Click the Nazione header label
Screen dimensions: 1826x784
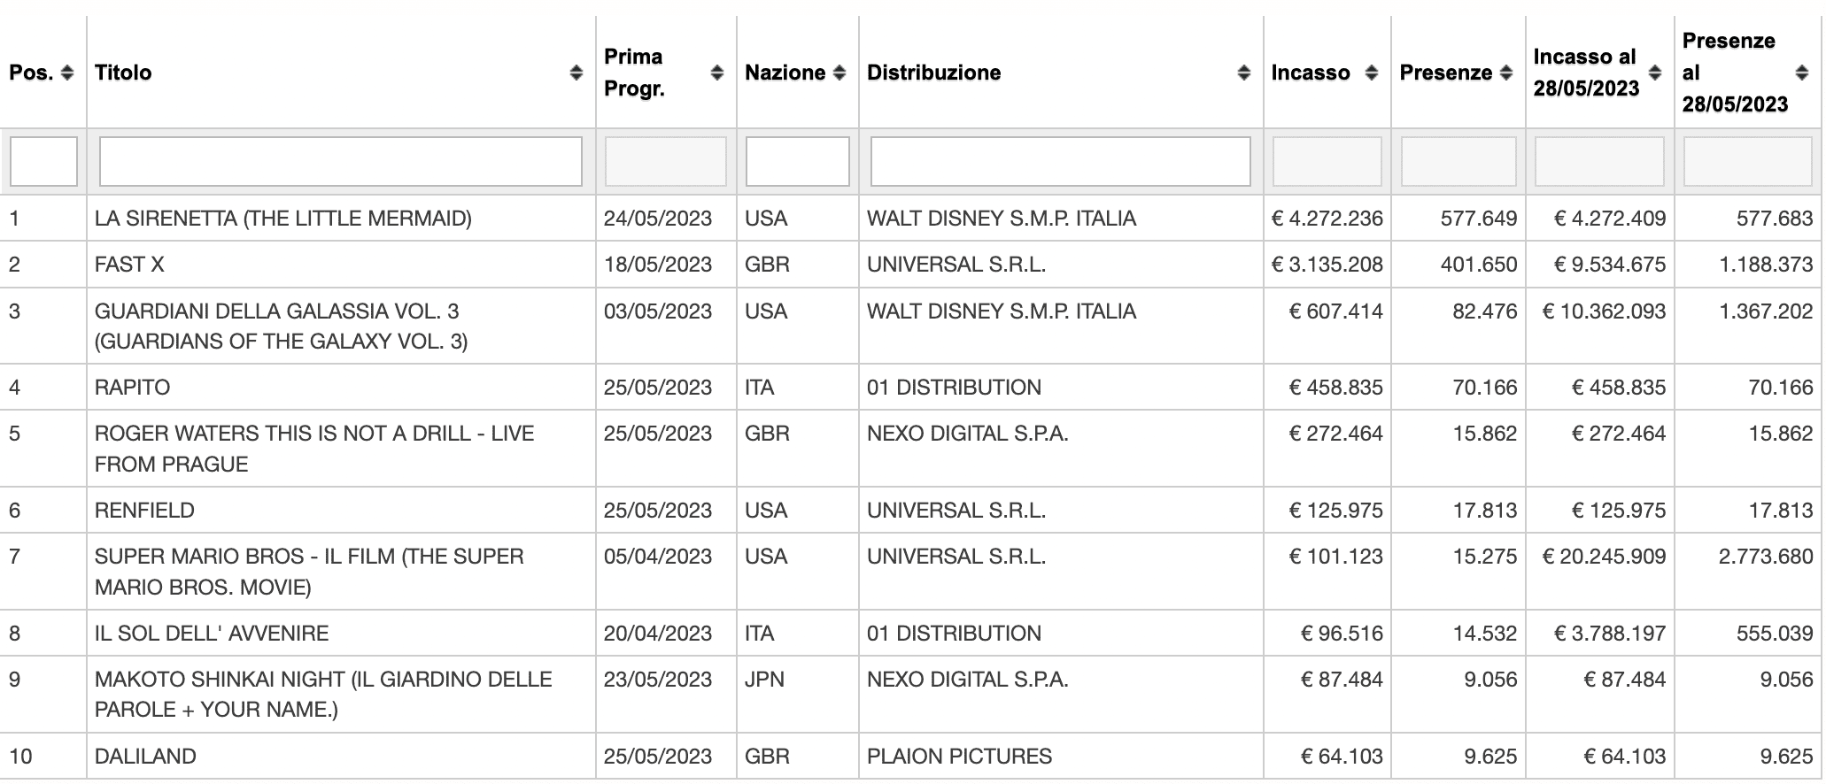pos(785,73)
